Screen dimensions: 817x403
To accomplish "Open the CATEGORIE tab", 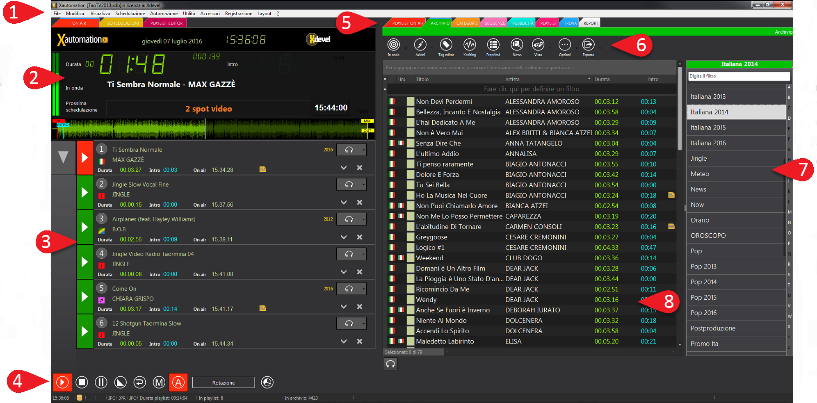I will point(467,23).
